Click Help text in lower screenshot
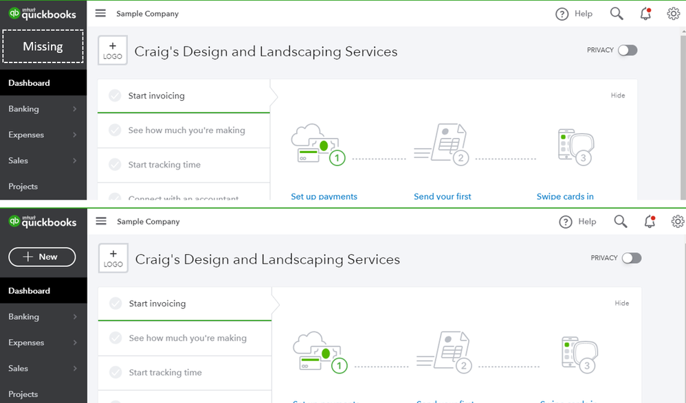The width and height of the screenshot is (686, 403). click(587, 222)
